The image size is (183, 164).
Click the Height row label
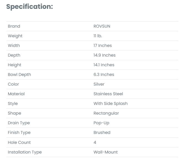pos(14,65)
